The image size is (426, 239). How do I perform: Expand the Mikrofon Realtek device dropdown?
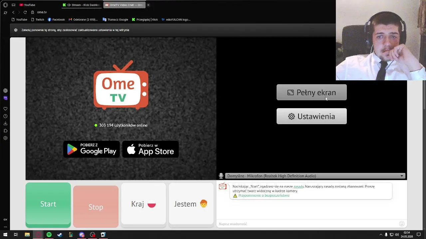click(315, 176)
